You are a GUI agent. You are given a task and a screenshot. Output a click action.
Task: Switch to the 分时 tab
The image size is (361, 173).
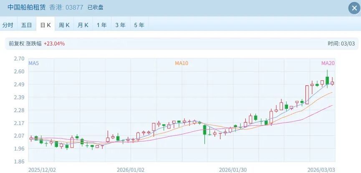point(8,25)
